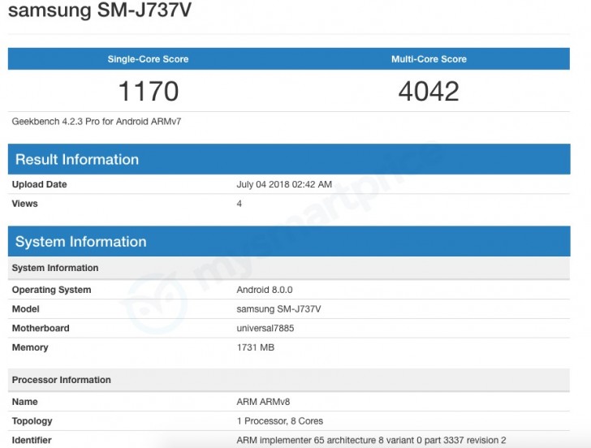The image size is (591, 448).
Task: Click the samsung SM-J737V page title
Action: click(100, 11)
